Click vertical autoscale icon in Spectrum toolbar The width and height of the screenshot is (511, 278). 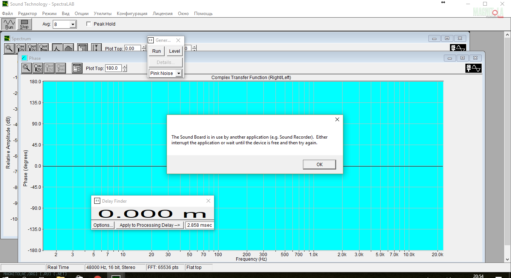click(x=96, y=48)
